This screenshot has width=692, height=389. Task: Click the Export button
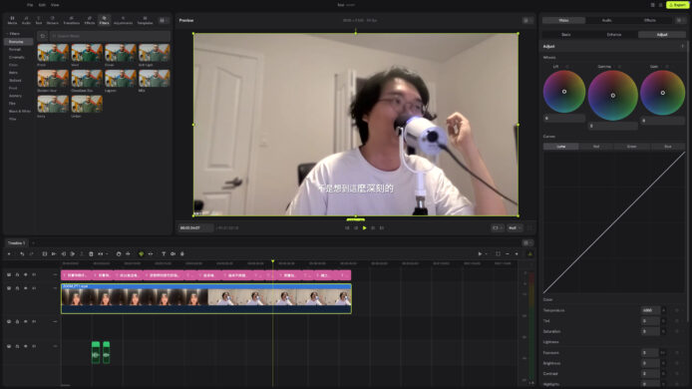tap(677, 5)
